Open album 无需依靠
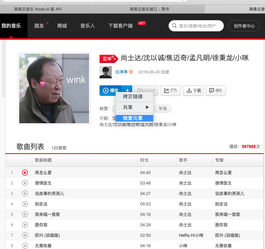The height and width of the screenshot is (249, 265). [223, 246]
